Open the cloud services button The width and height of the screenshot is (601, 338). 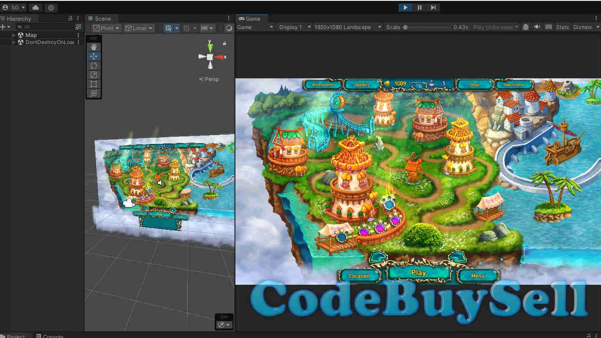point(36,7)
